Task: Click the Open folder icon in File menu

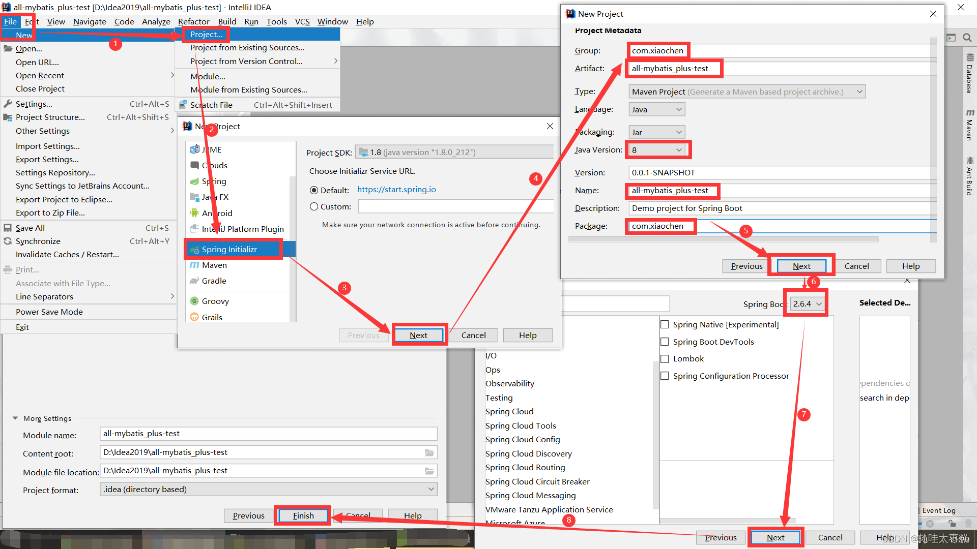Action: (8, 49)
